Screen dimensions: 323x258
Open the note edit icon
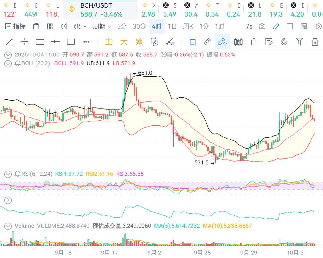point(269,42)
